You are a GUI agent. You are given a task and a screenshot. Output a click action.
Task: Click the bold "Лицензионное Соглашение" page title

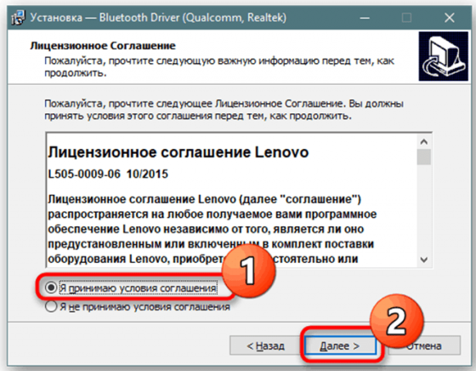103,46
